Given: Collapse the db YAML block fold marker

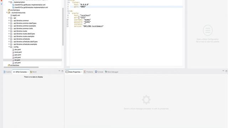Looking at the screenshot, I should (69, 11).
